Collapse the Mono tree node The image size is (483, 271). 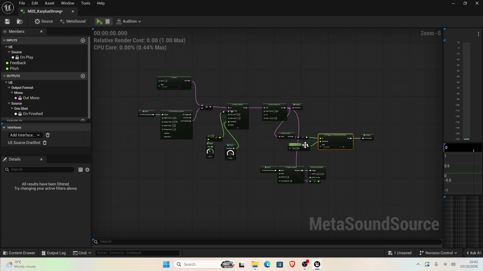tap(12, 93)
